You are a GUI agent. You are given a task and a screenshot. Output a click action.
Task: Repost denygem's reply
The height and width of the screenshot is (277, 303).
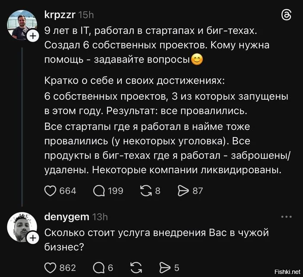pyautogui.click(x=136, y=267)
